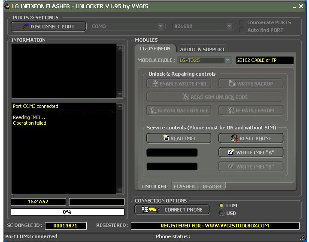This screenshot has width=309, height=242.
Task: Click the REPAIR BATTERY OFF button label
Action: click(183, 110)
